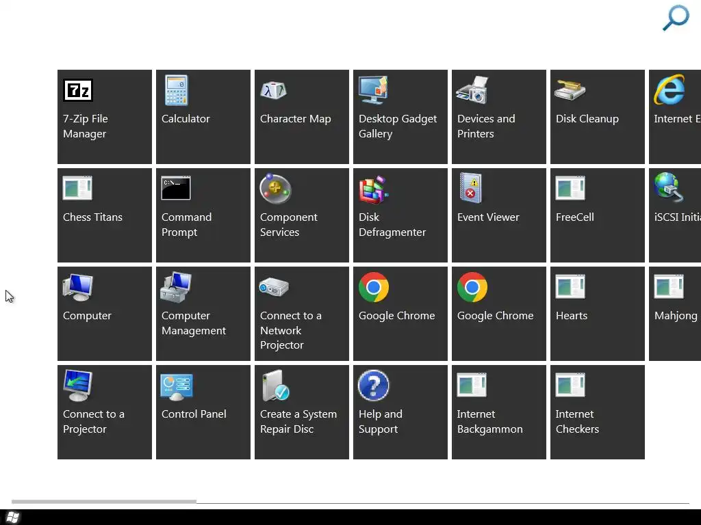Image resolution: width=701 pixels, height=525 pixels.
Task: Click the "Computer" label
Action: (87, 316)
